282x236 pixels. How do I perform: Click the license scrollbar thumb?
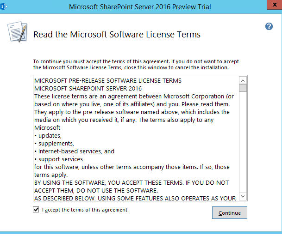[243, 88]
